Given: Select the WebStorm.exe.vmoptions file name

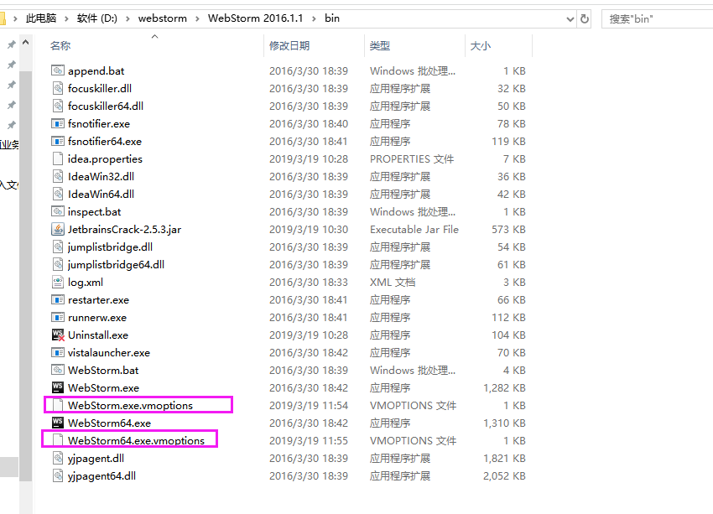Looking at the screenshot, I should coord(131,405).
